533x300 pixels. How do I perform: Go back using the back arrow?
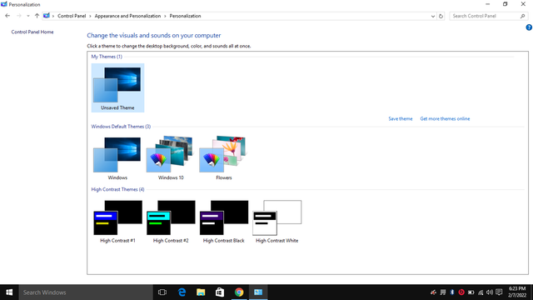(7, 16)
